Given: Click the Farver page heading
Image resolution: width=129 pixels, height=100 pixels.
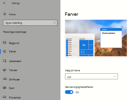Looking at the screenshot, I should pyautogui.click(x=71, y=14).
